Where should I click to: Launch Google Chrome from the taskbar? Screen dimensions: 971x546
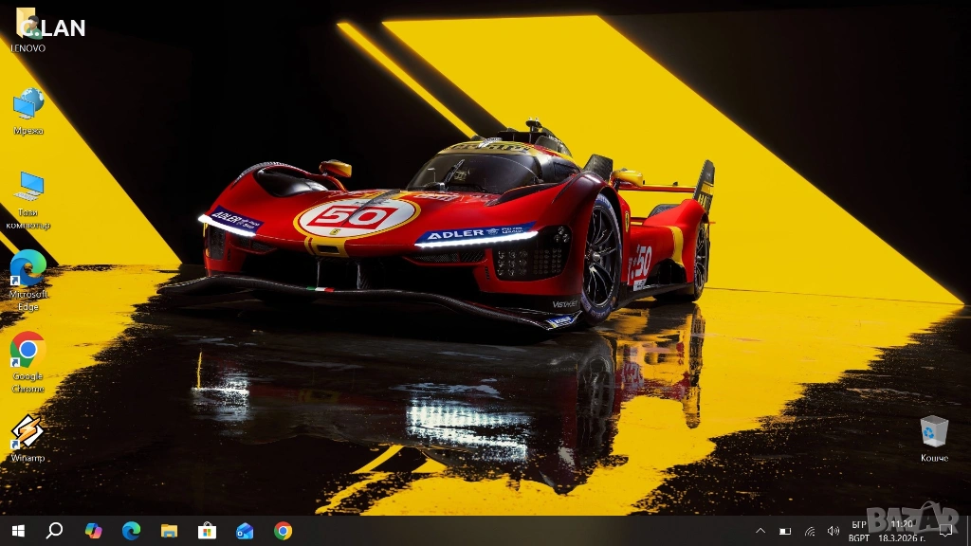[283, 531]
